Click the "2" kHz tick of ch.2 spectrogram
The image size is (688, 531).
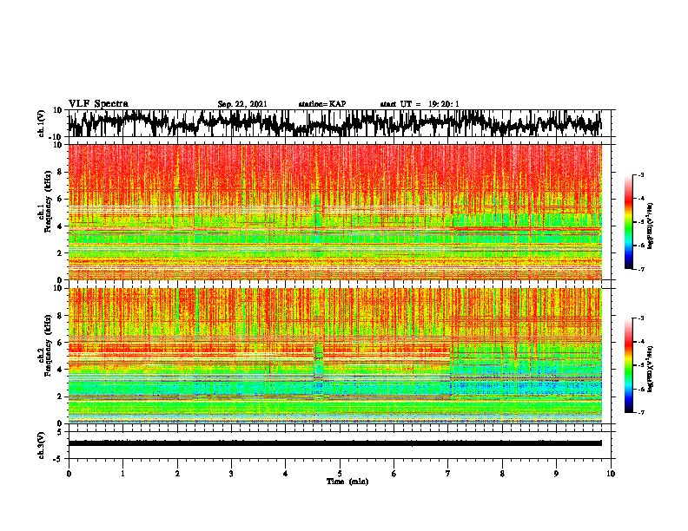[59, 397]
